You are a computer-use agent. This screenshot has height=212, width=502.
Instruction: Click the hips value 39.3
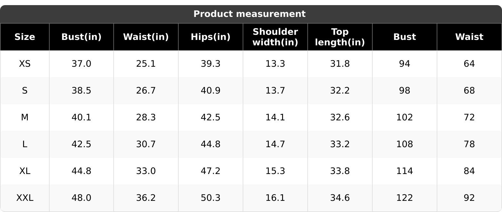211,64
